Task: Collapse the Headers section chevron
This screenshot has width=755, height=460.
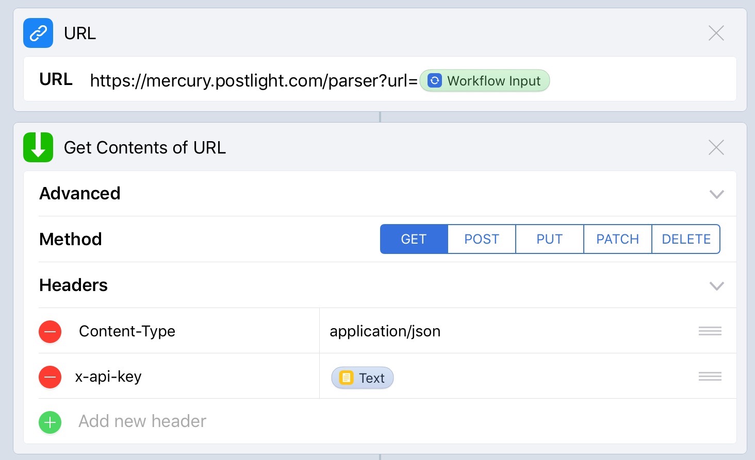Action: coord(716,286)
